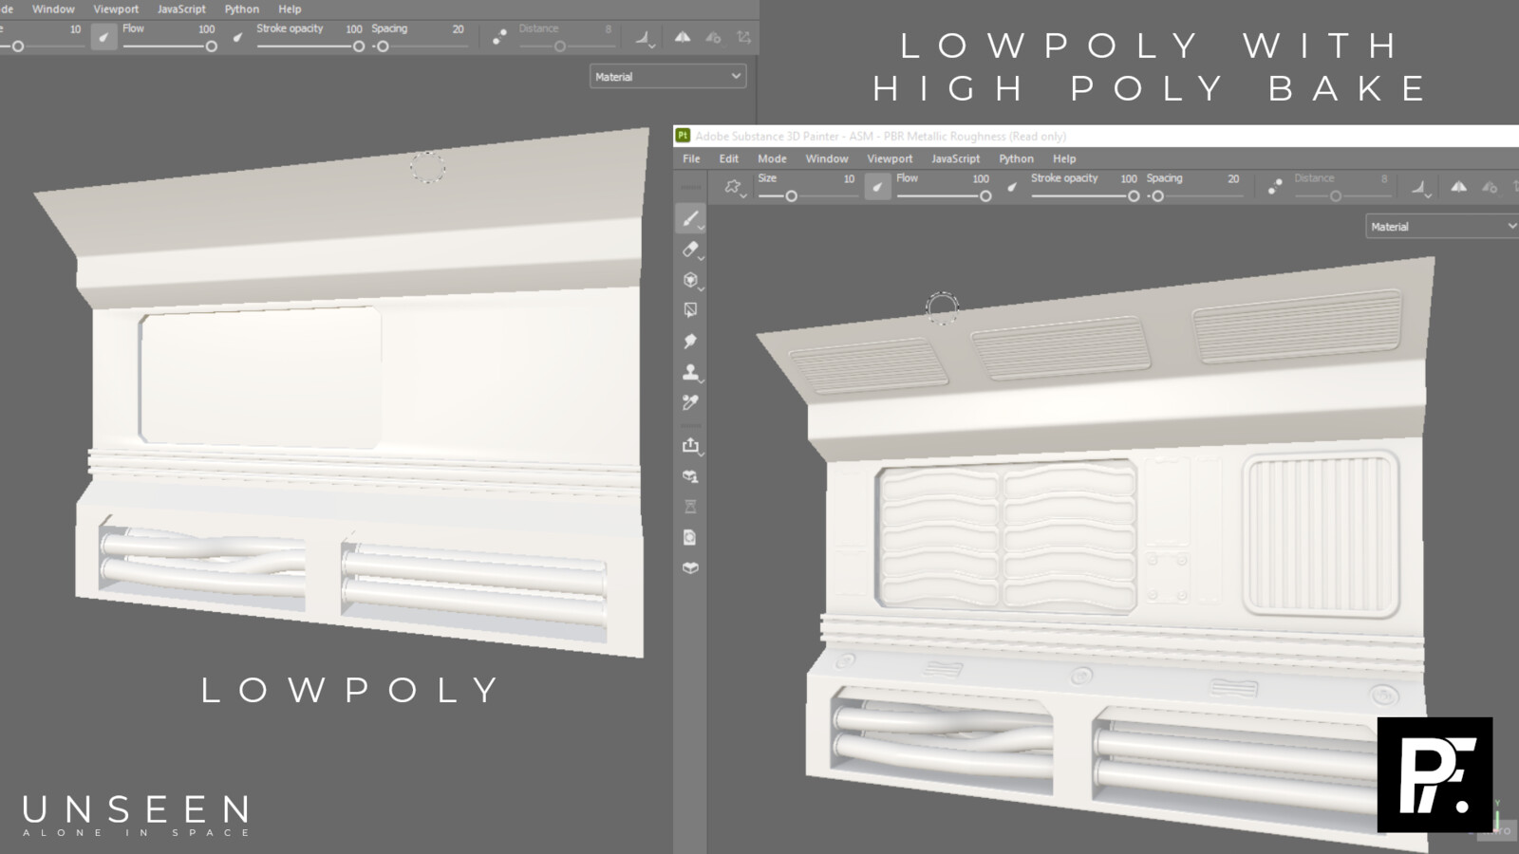Viewport: 1519px width, 854px height.
Task: Open the JavaScript menu in right window
Action: tap(955, 158)
